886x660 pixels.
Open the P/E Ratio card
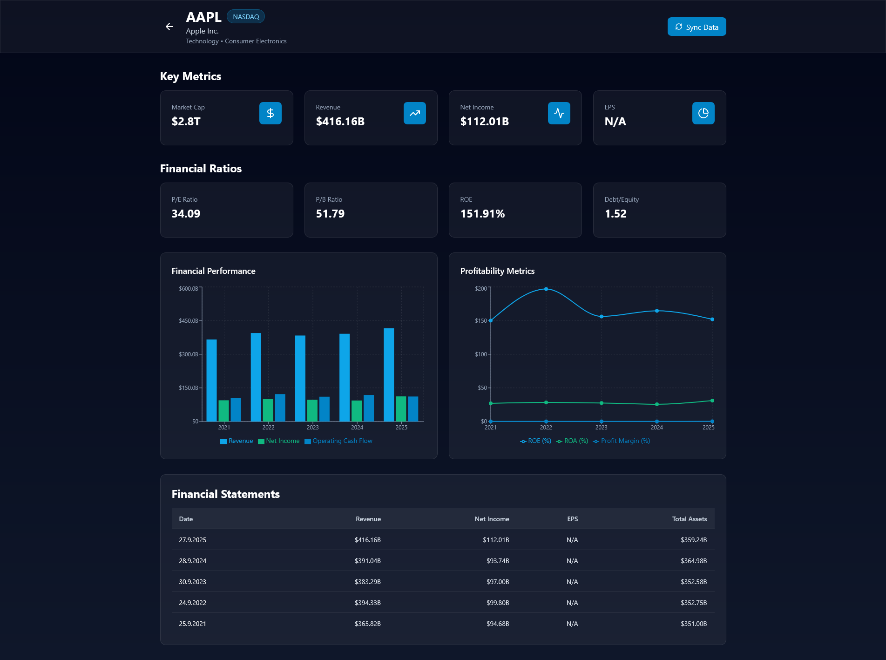point(227,210)
